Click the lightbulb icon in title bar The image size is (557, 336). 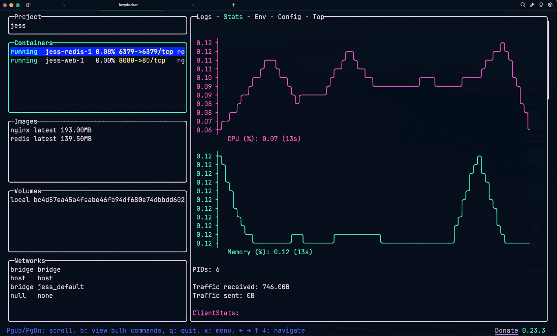coord(541,5)
